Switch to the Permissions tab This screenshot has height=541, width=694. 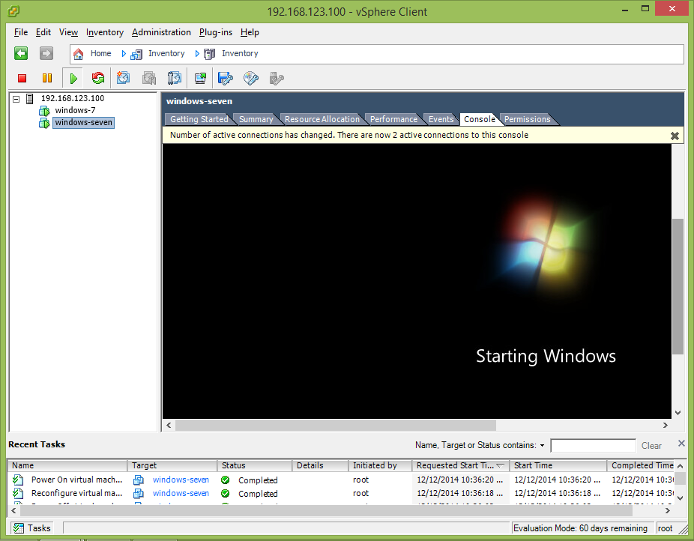[x=527, y=119]
